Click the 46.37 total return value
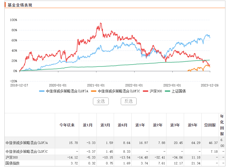This screenshot has height=167, width=226. point(213,143)
